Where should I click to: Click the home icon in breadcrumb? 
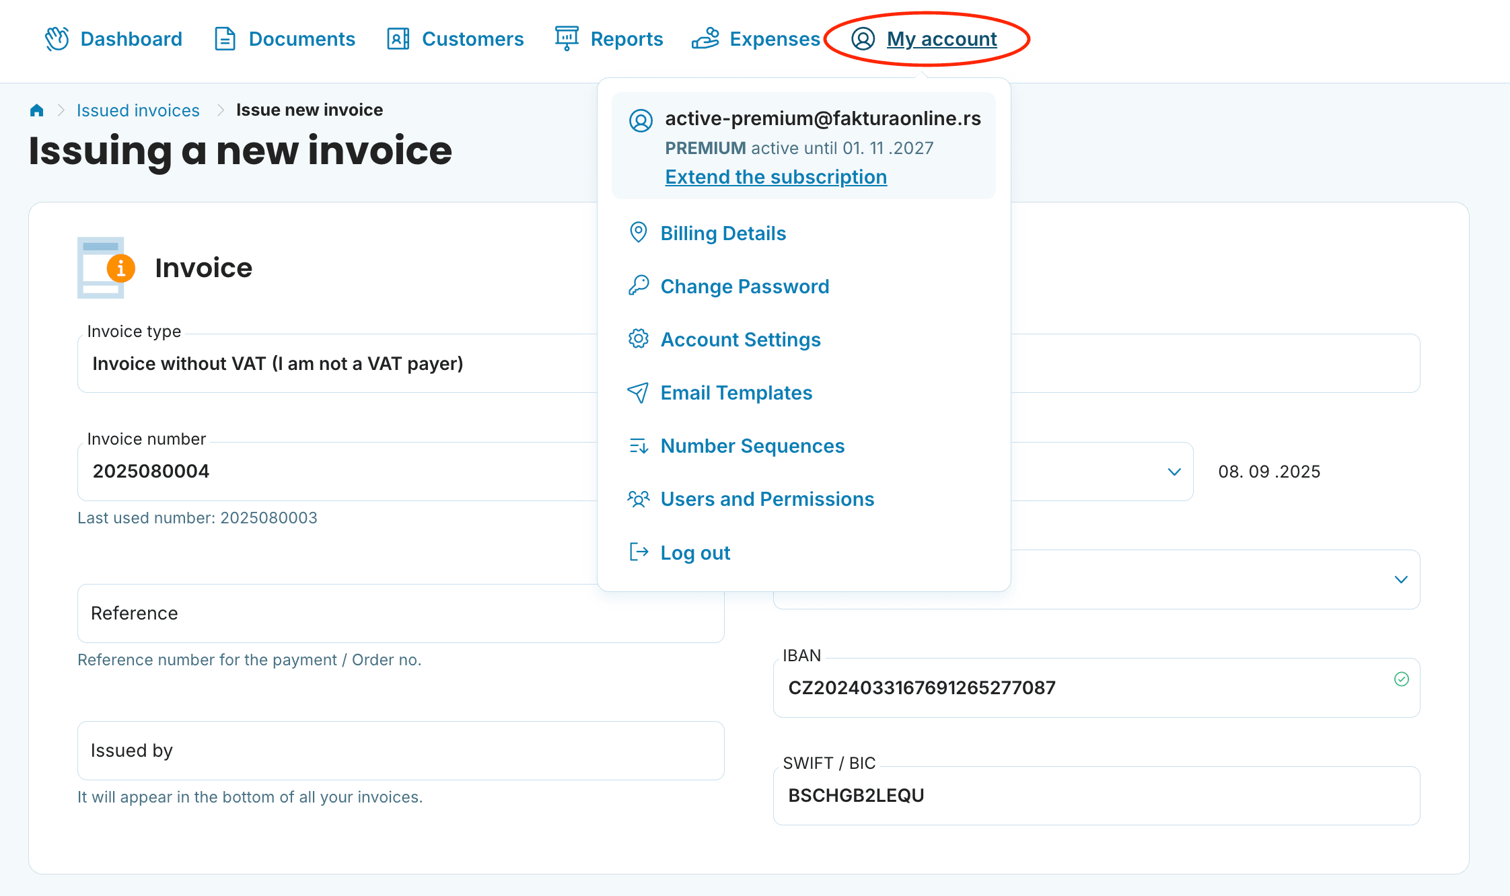[37, 110]
